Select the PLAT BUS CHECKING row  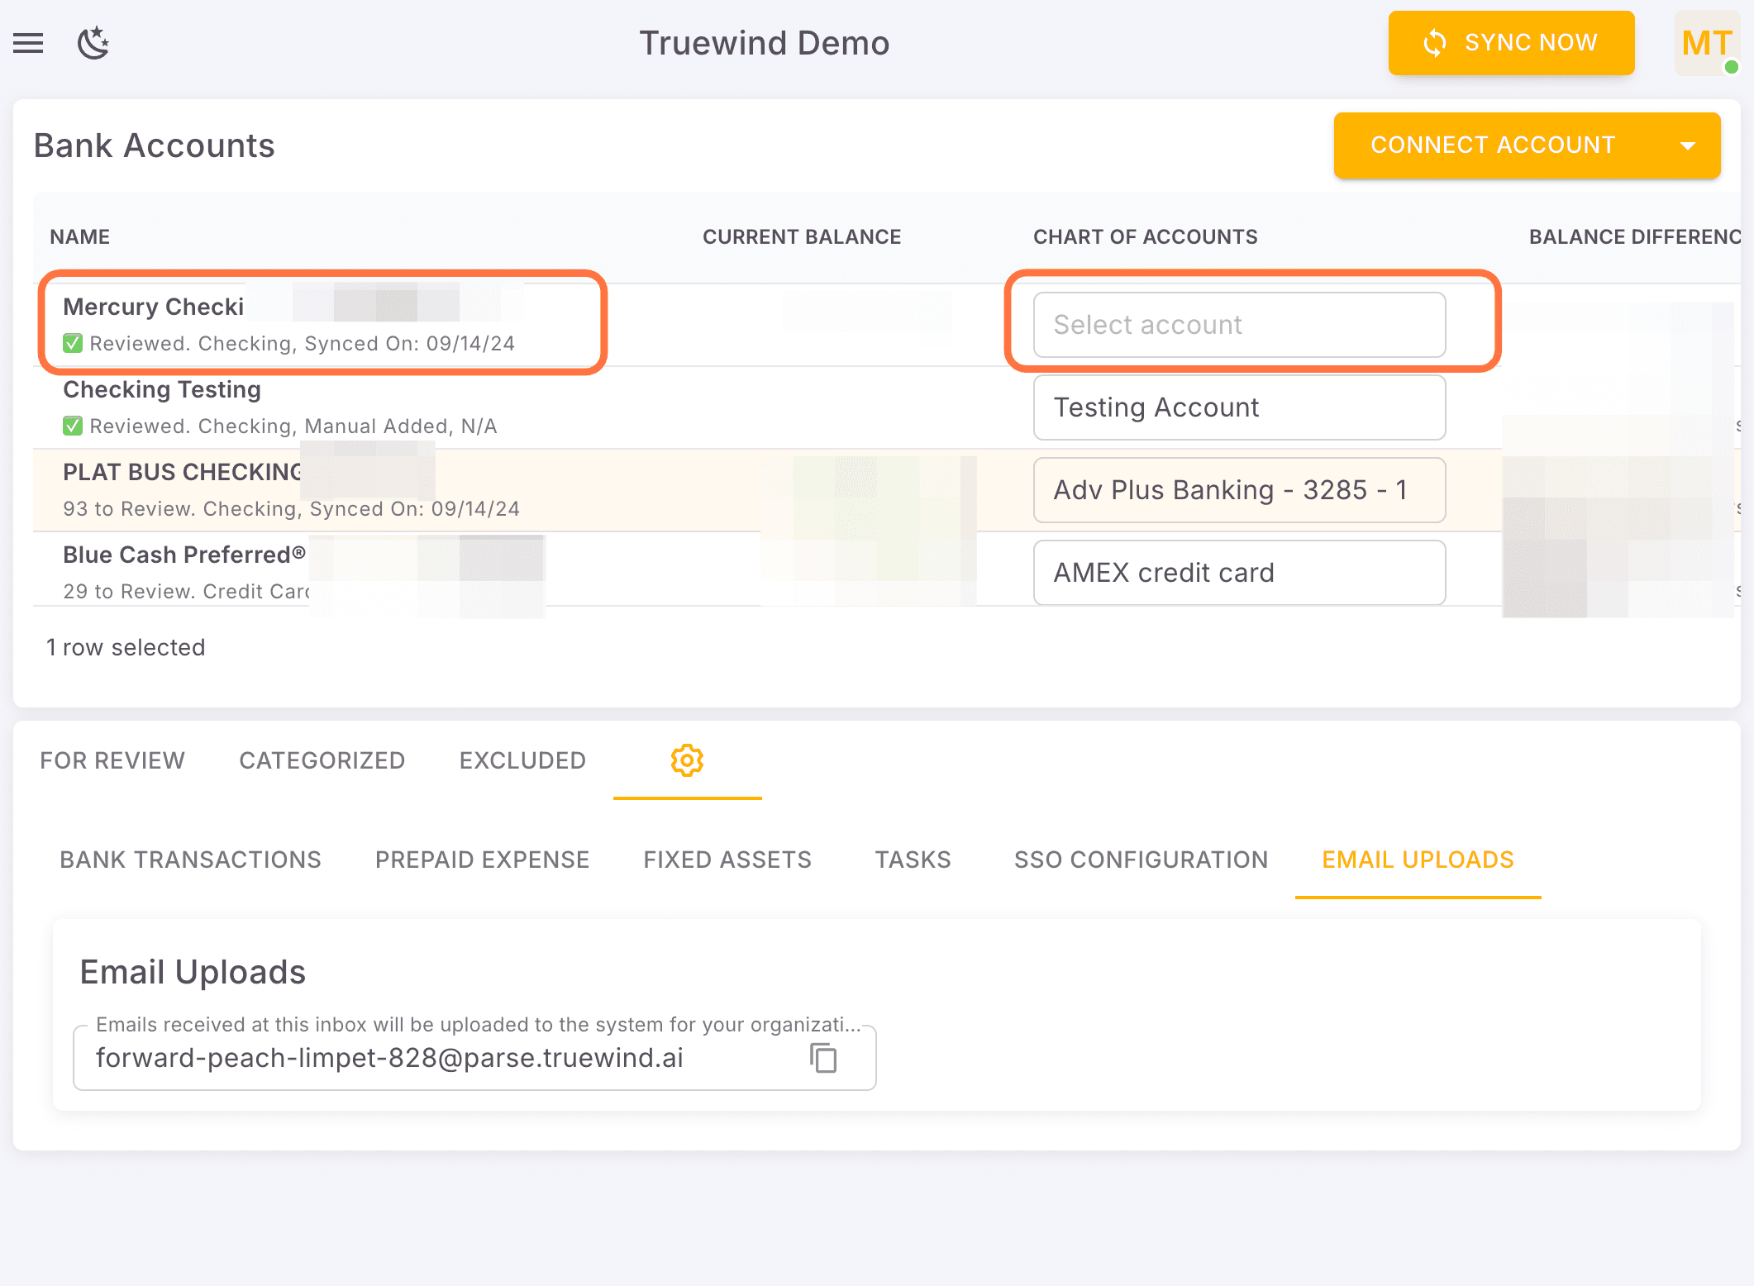tap(184, 472)
